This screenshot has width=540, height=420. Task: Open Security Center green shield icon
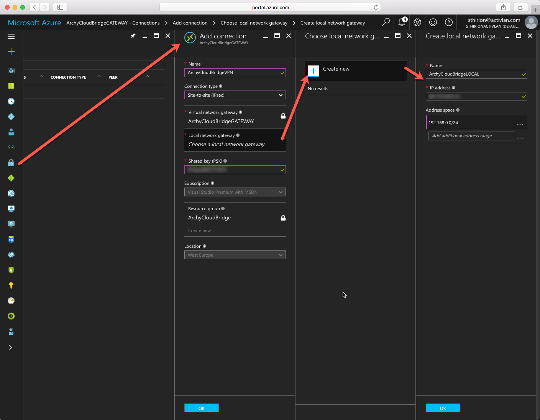[x=11, y=270]
